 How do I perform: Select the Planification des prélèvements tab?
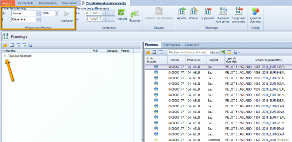pyautogui.click(x=105, y=3)
